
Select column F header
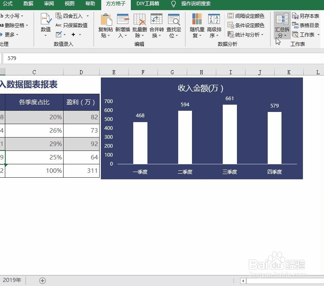[143, 72]
